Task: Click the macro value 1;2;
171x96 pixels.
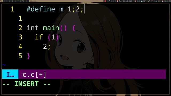Action: [75, 9]
